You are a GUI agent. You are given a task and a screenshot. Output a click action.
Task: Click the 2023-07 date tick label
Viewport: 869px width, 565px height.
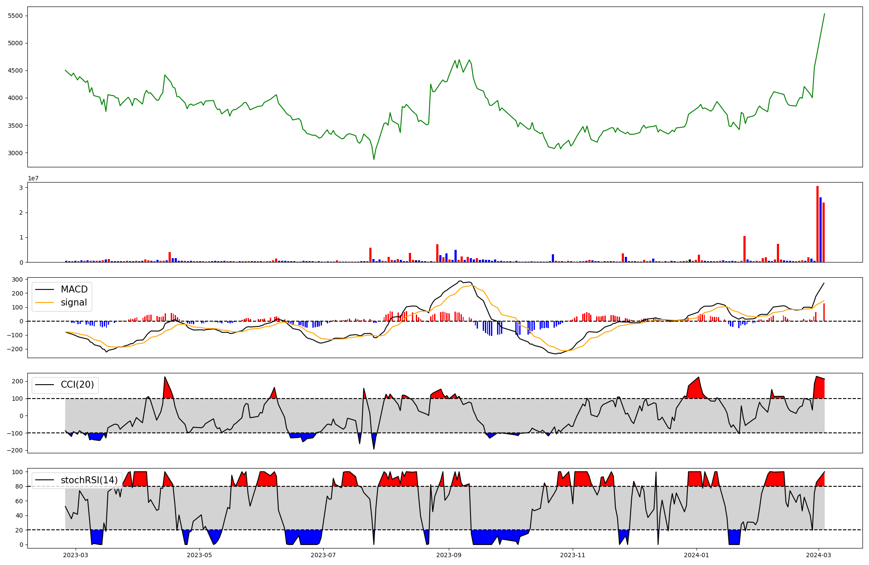click(x=324, y=555)
